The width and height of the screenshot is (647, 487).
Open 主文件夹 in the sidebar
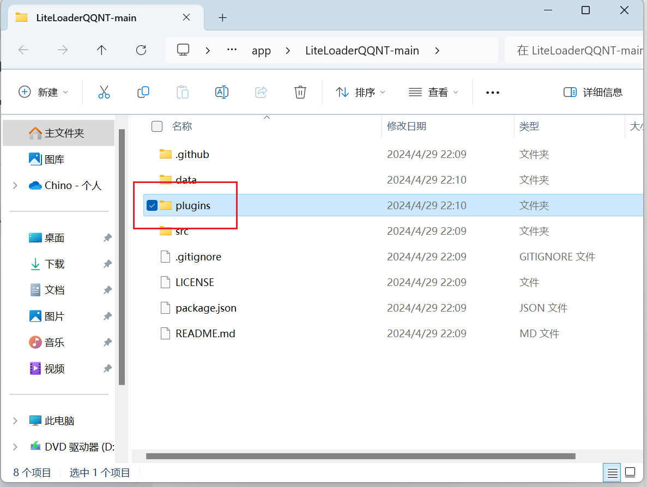pyautogui.click(x=58, y=133)
